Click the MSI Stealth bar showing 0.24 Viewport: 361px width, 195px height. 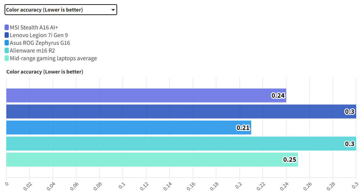click(140, 95)
